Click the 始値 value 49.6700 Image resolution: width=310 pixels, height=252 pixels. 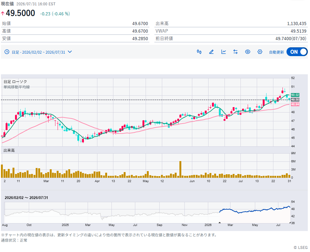click(x=140, y=24)
